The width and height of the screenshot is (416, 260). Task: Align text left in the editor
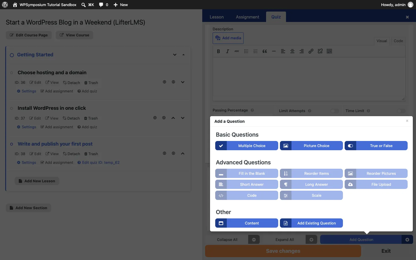(x=283, y=51)
